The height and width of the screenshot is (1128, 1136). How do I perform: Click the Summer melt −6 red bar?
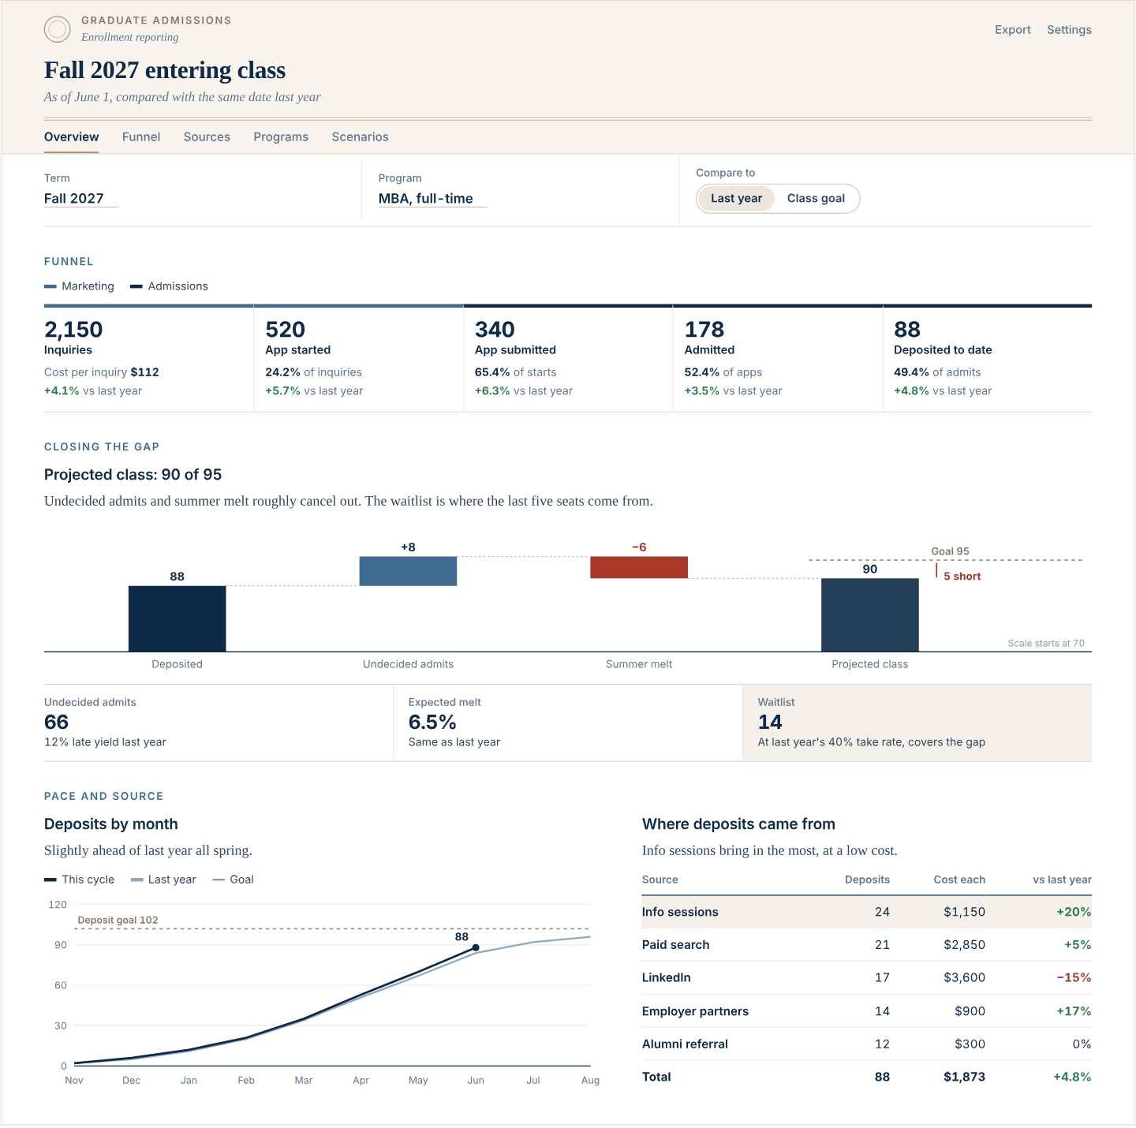639,567
